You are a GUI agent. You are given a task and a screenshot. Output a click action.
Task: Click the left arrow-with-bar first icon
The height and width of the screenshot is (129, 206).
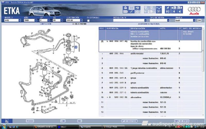174,12
